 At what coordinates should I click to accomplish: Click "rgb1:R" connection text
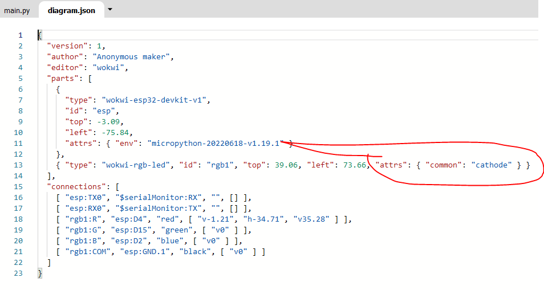pos(83,219)
